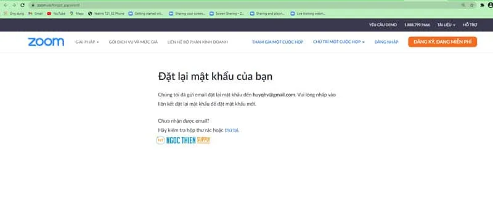The height and width of the screenshot is (223, 493).
Task: Reload the page with refresh icon
Action: (x=22, y=6)
